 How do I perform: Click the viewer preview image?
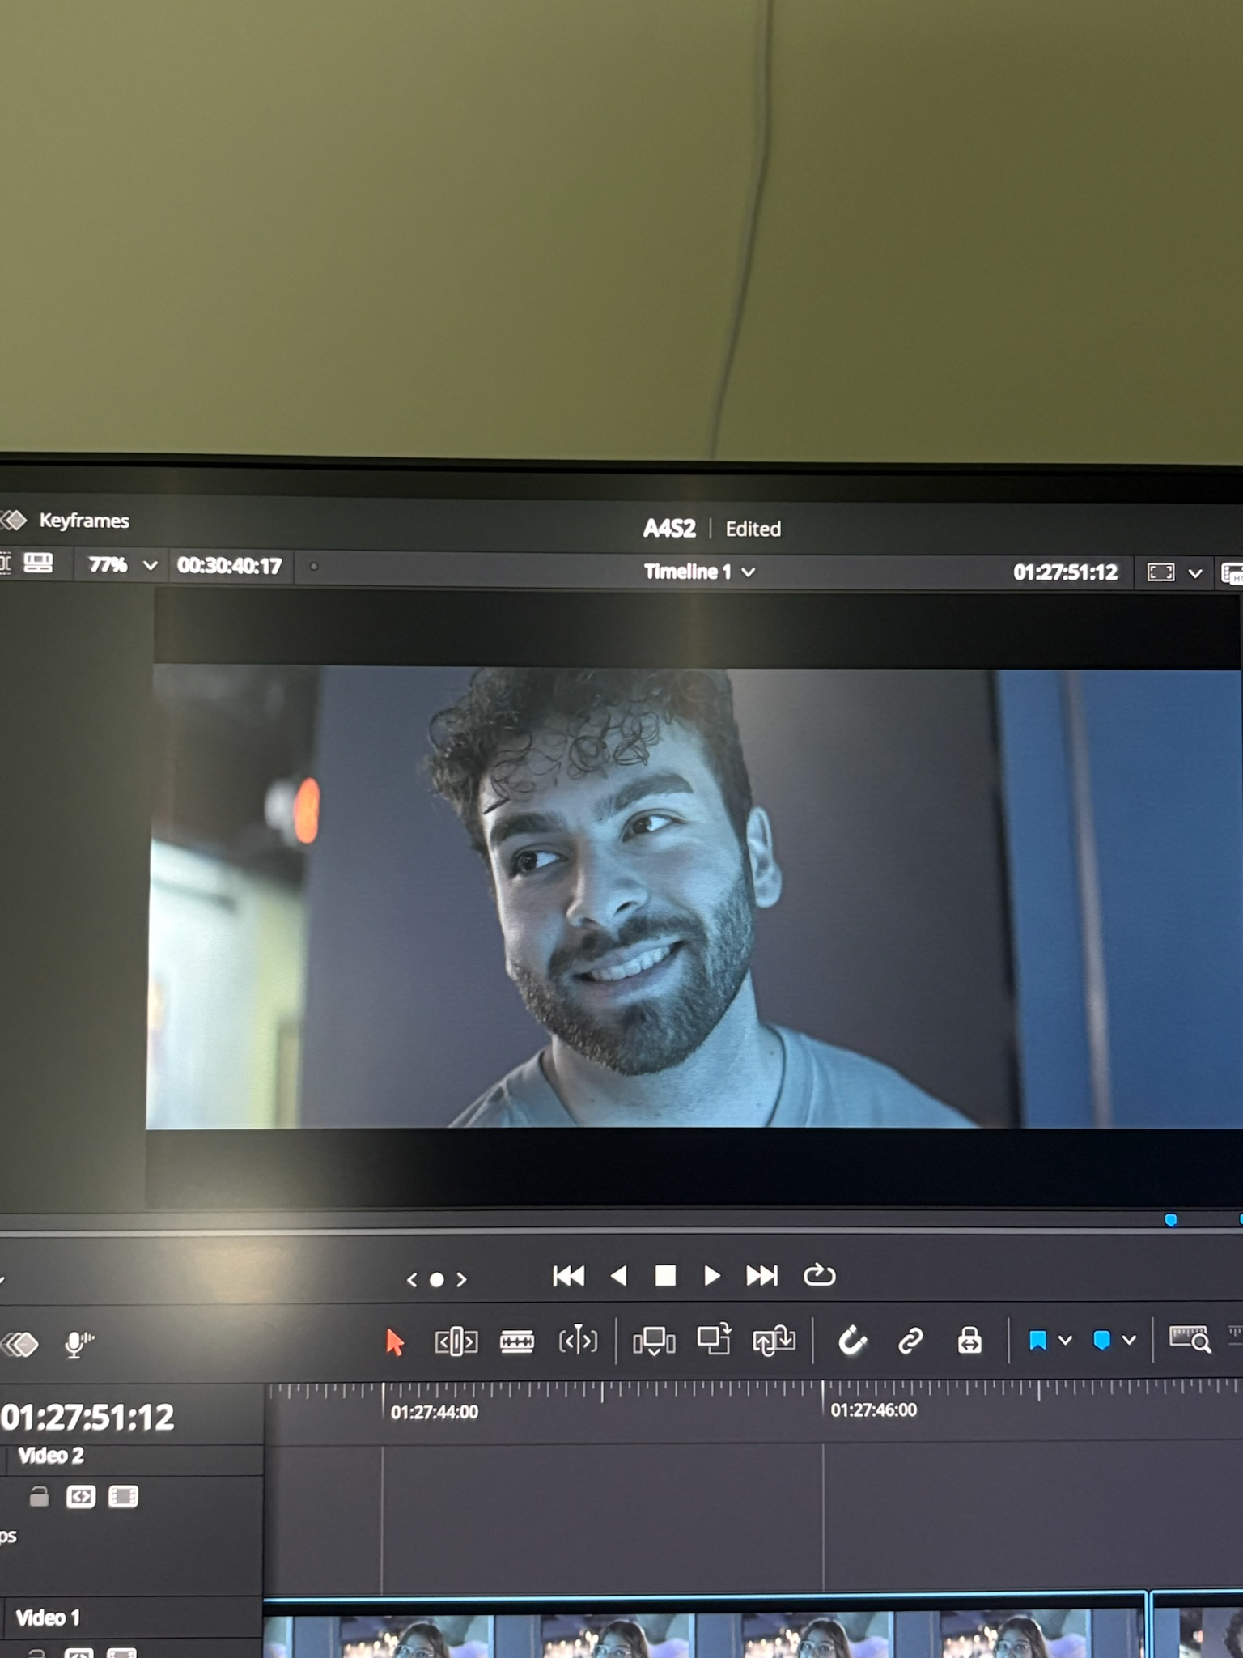pos(694,897)
